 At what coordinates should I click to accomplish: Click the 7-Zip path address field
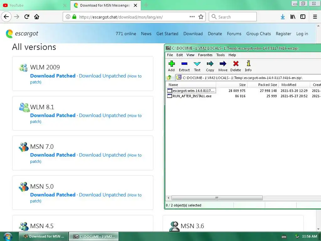point(249,78)
